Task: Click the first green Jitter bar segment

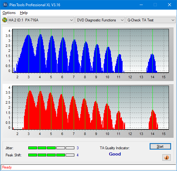Action: (33, 148)
